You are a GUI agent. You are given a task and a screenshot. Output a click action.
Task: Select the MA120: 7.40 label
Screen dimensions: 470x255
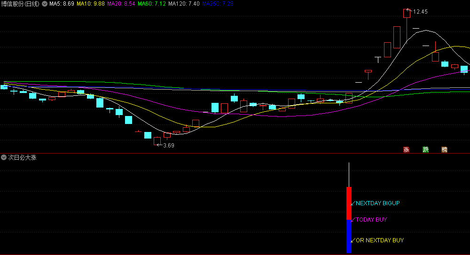point(184,4)
